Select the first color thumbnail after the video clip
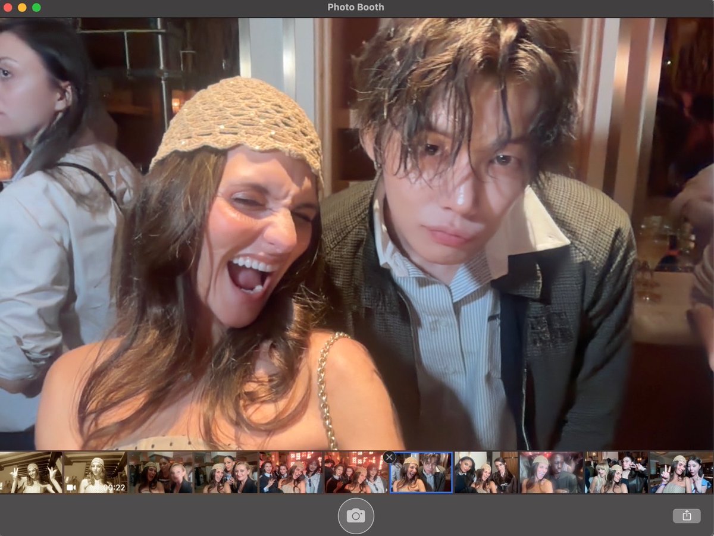Viewport: 714px width, 536px height. point(161,472)
